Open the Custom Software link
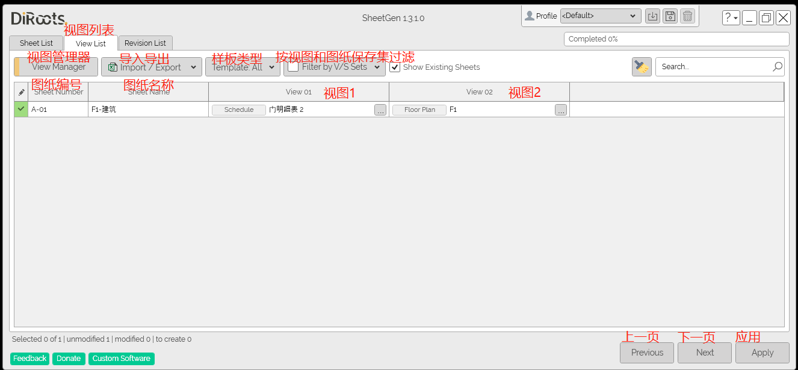The image size is (798, 370). (122, 359)
